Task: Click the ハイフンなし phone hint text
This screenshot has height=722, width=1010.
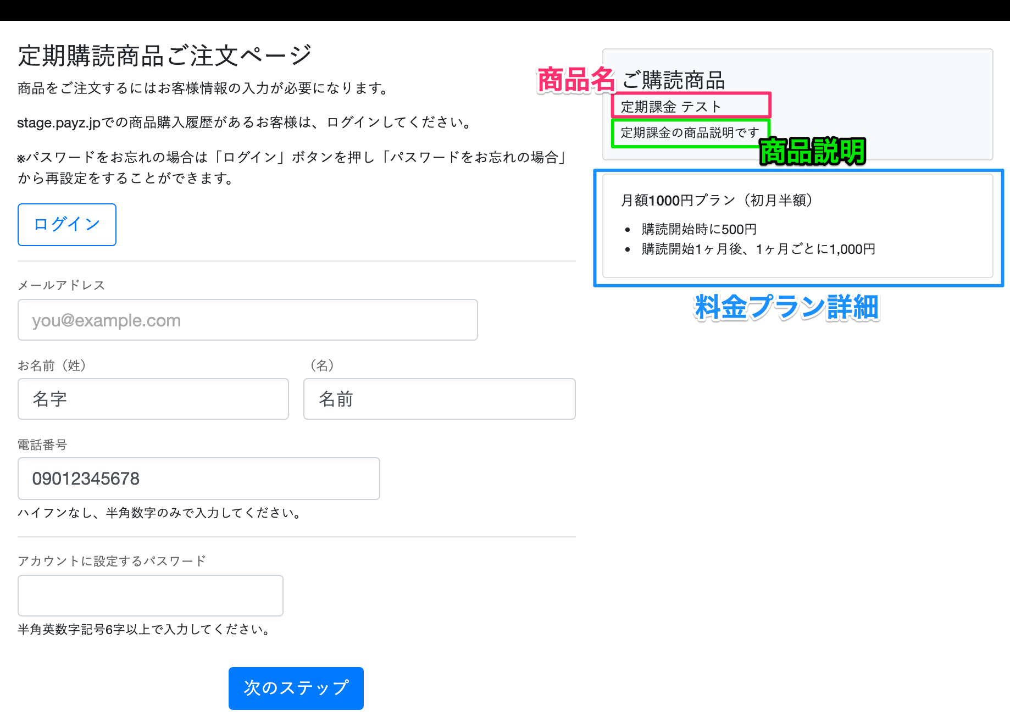Action: tap(159, 513)
